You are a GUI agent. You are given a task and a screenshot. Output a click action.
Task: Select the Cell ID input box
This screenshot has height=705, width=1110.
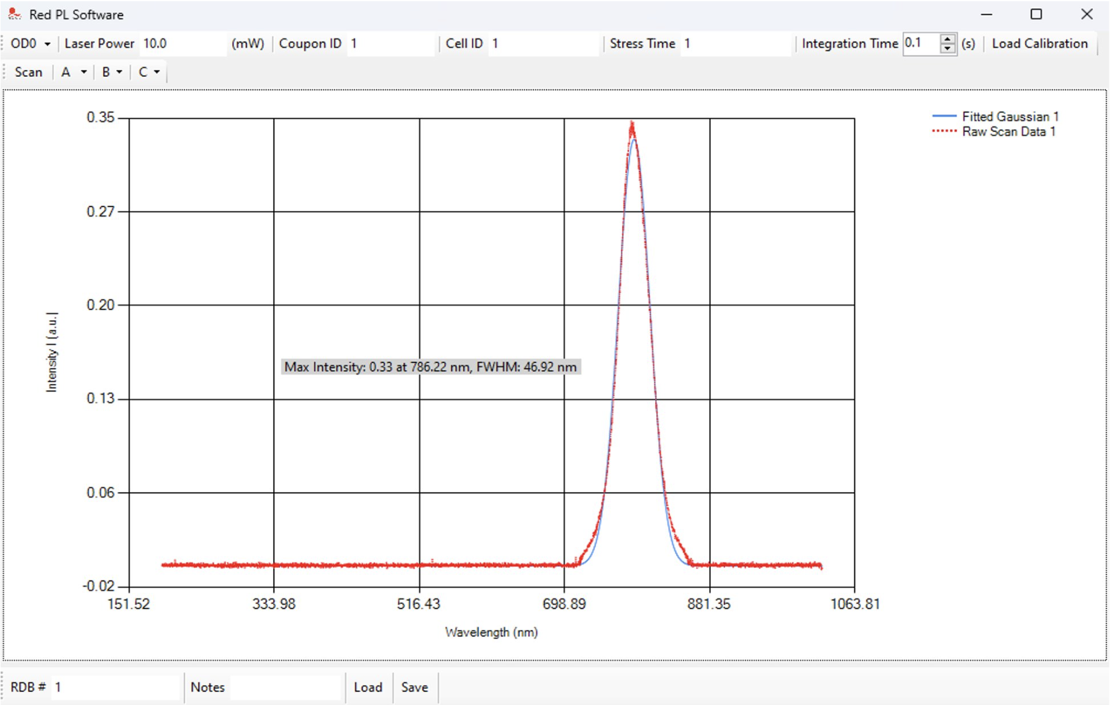pyautogui.click(x=543, y=44)
